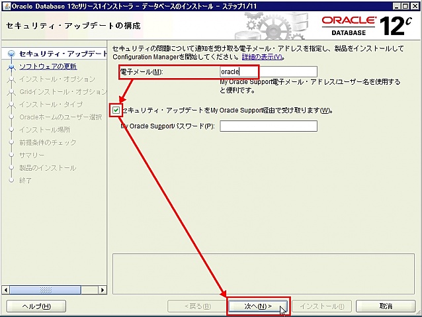This screenshot has width=422, height=317.
Task: Click the sidebar horizontal scrollbar thumb
Action: click(45, 290)
